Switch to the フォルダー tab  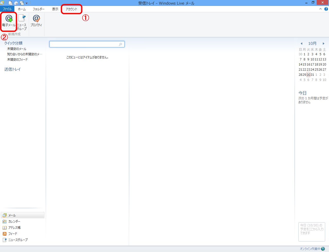(39, 9)
